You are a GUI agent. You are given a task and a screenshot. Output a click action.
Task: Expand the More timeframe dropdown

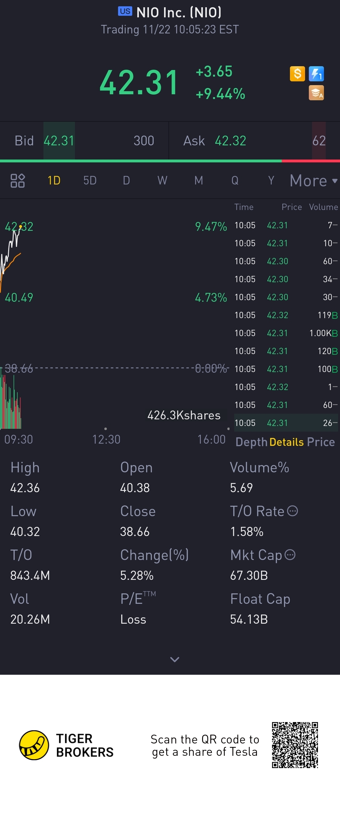tap(314, 181)
